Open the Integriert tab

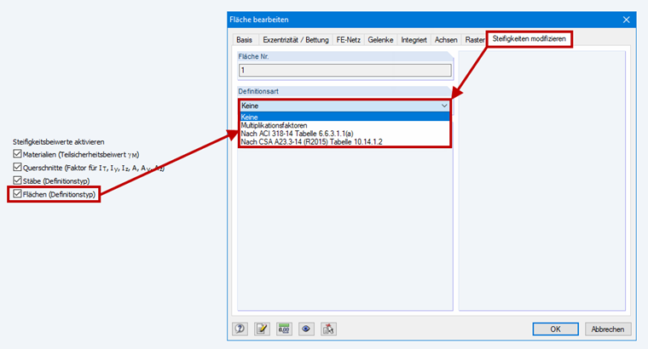[414, 40]
